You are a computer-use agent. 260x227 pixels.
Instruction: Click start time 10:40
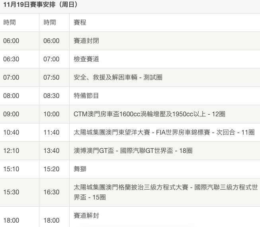coord(11,132)
